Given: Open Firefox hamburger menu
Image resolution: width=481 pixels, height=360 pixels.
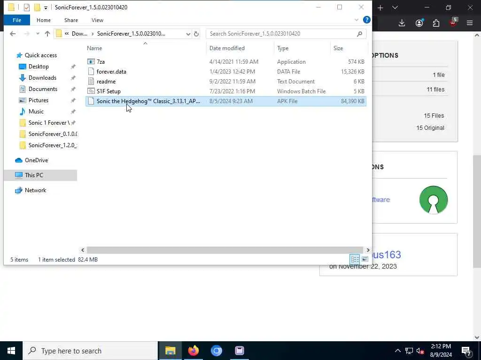Looking at the screenshot, I should (x=470, y=23).
